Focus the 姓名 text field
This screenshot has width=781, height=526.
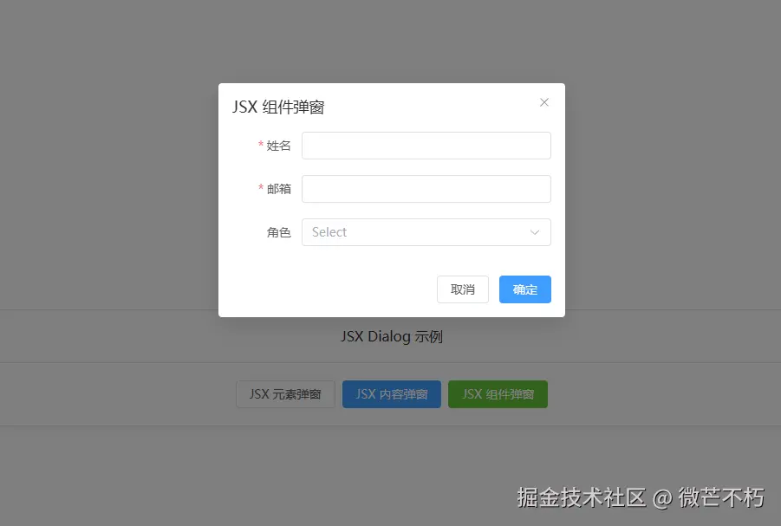426,146
